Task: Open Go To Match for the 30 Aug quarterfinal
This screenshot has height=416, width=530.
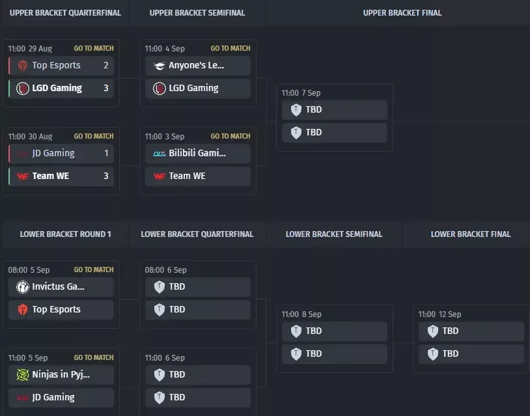Action: [x=94, y=136]
